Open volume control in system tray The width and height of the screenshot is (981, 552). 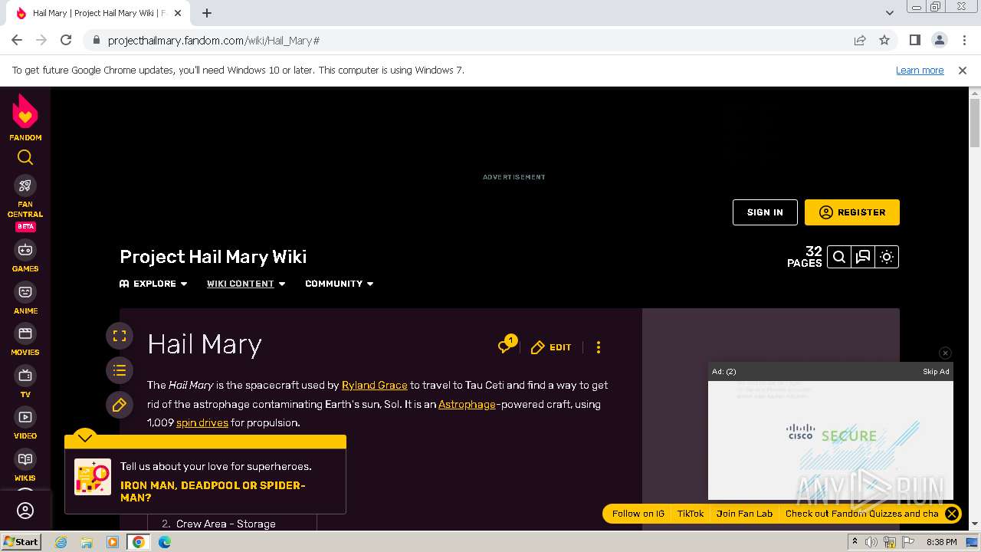point(871,542)
